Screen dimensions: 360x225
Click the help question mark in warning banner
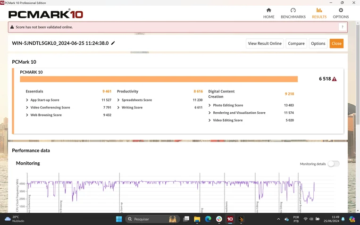342,27
